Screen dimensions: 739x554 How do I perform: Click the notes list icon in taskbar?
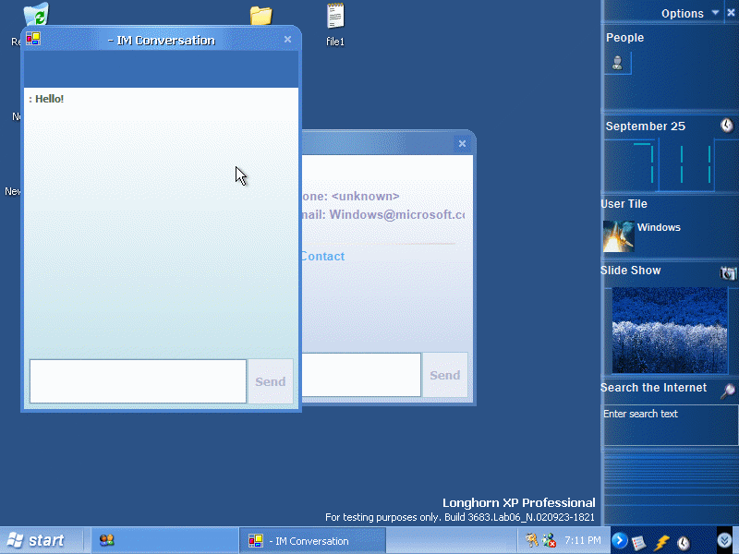(639, 543)
